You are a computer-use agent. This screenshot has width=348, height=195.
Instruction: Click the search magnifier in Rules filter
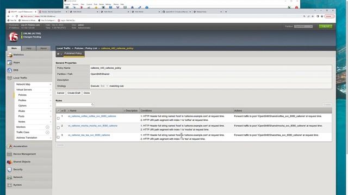[x=92, y=105]
